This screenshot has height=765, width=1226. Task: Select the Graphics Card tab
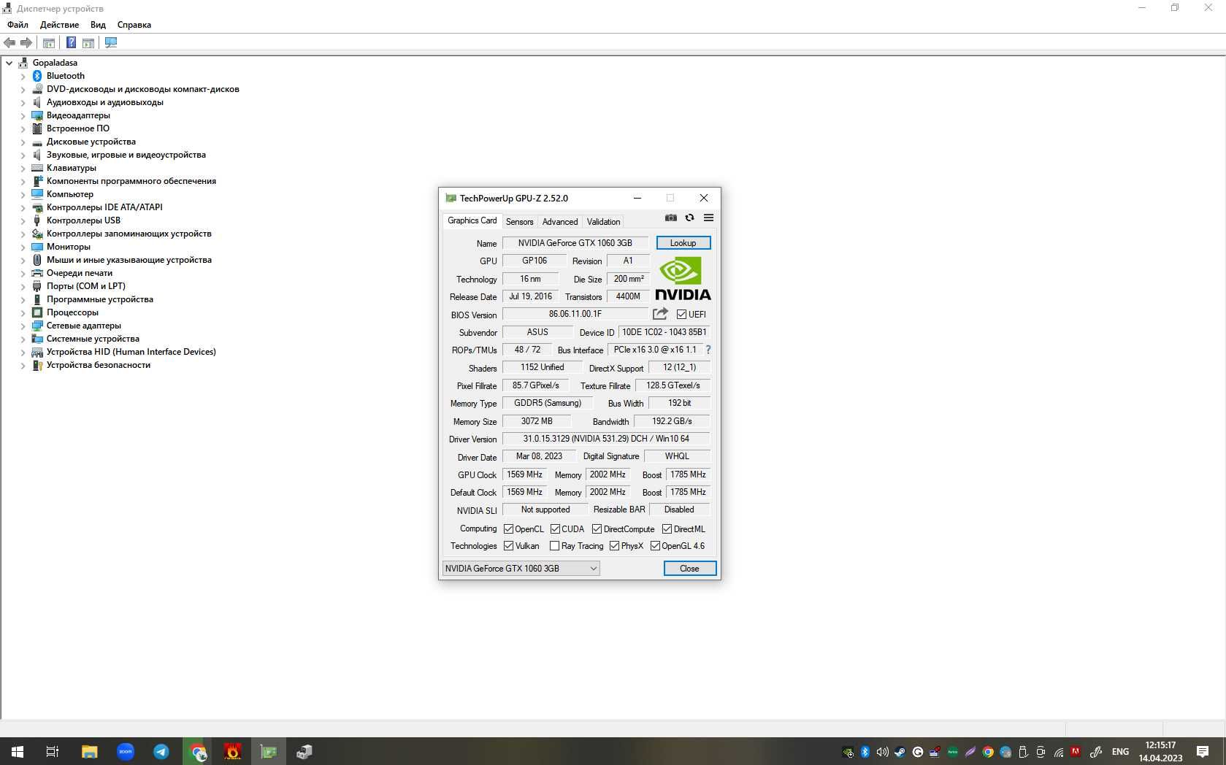(x=472, y=220)
